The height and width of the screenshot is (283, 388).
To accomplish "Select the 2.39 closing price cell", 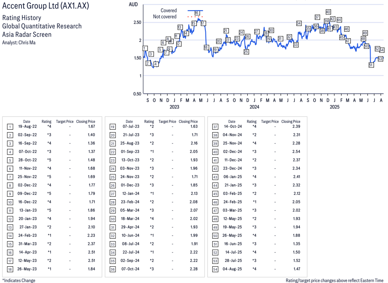I will (x=296, y=126).
